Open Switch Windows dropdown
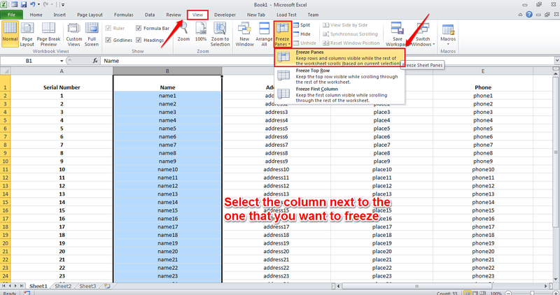 coord(423,34)
